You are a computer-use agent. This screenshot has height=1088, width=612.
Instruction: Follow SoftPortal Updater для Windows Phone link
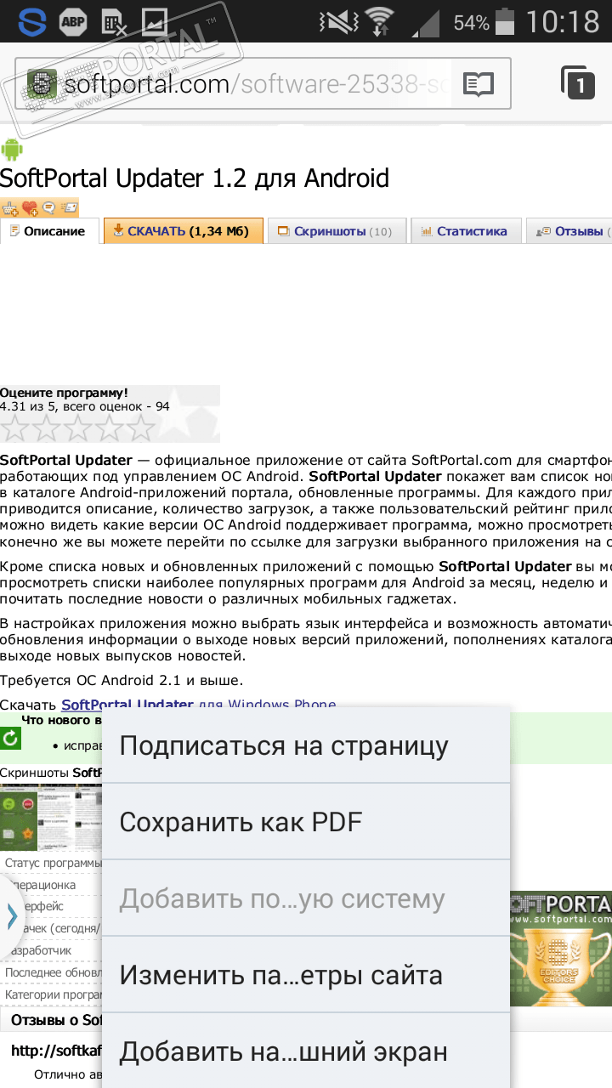(199, 705)
